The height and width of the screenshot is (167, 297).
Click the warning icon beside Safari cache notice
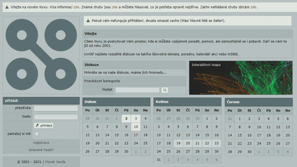(88, 21)
